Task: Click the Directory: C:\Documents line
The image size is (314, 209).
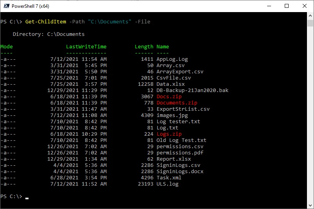Action: (x=49, y=34)
